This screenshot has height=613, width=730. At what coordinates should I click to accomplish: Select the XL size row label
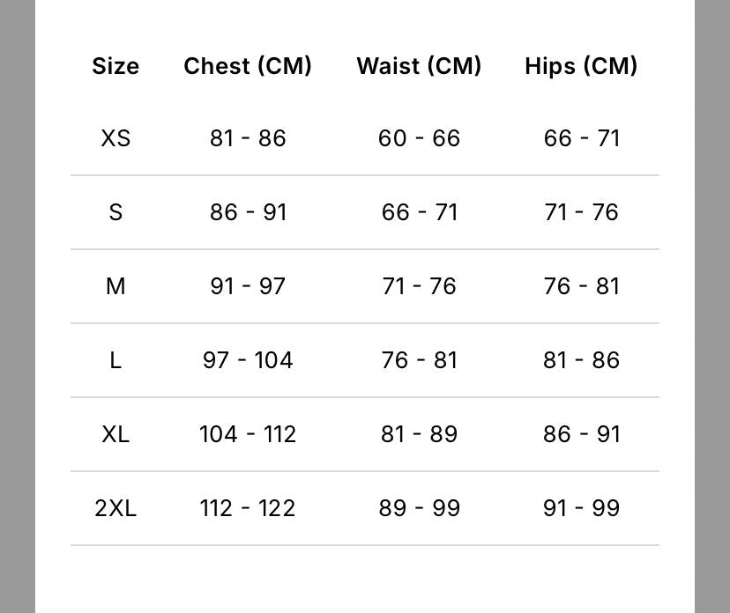(115, 434)
